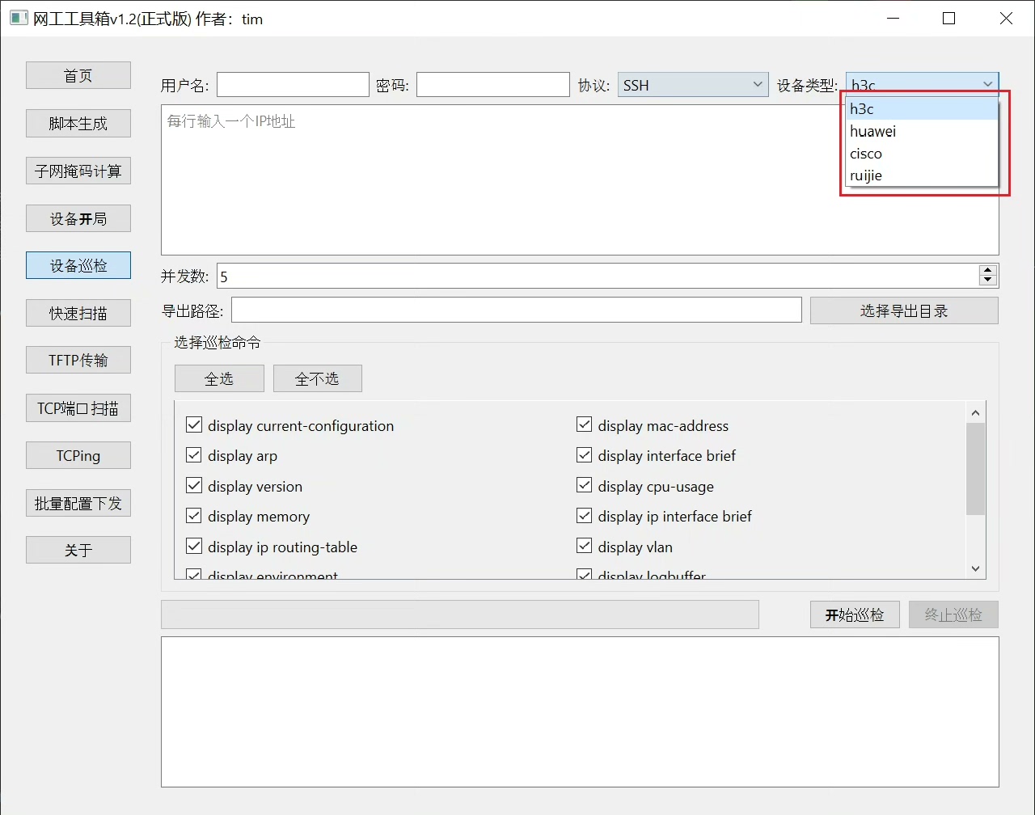The height and width of the screenshot is (815, 1035).
Task: Click the command list scrollbar thumb
Action: coord(976,469)
